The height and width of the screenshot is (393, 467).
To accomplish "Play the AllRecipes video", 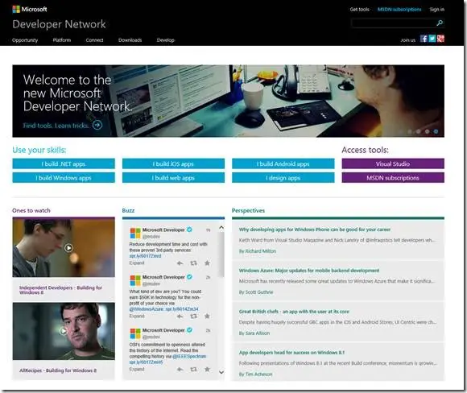I will pos(63,331).
